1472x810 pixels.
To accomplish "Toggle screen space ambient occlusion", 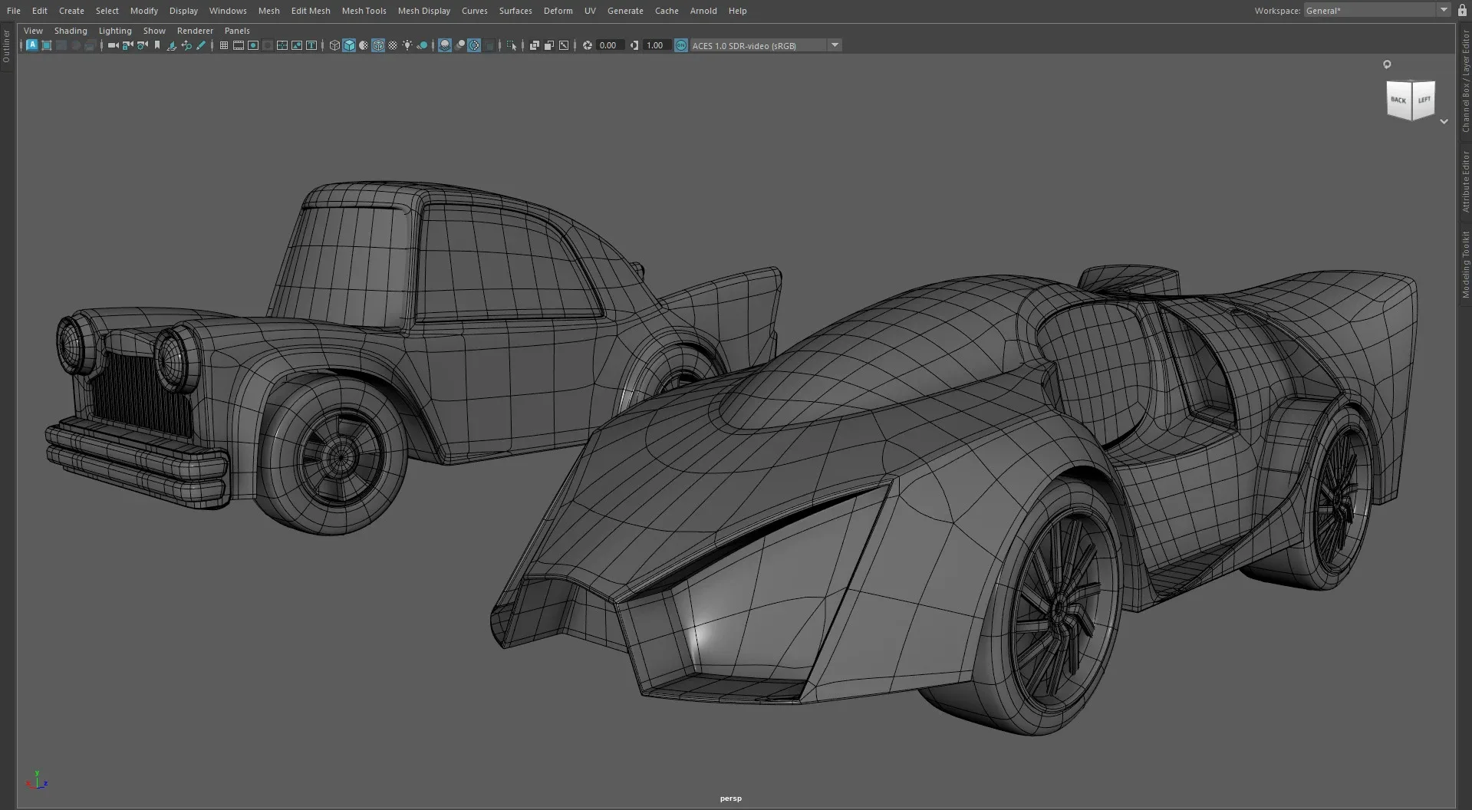I will (445, 45).
